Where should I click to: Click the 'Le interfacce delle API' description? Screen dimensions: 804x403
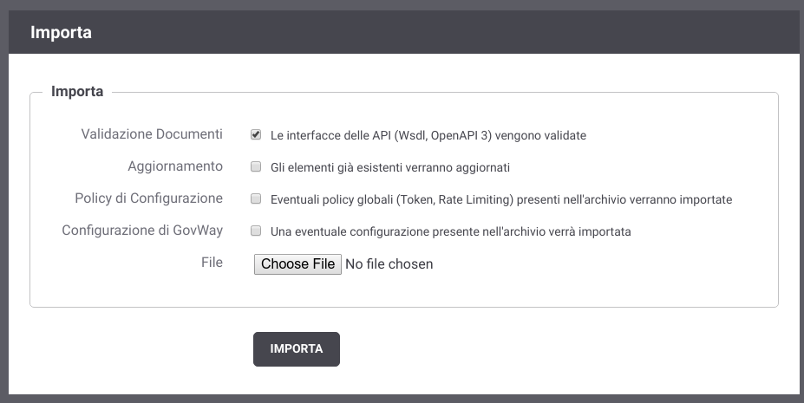click(428, 136)
